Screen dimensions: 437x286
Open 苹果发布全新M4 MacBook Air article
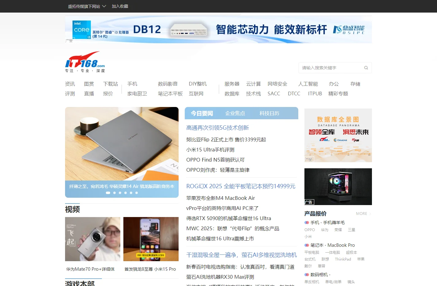click(221, 198)
